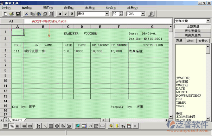Toggle Italic formatting
The image size is (212, 136).
(x=66, y=14)
